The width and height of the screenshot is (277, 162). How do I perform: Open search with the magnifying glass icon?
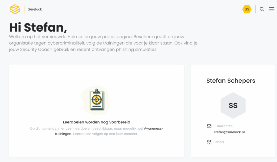tap(262, 9)
